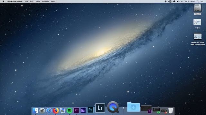The height and width of the screenshot is (115, 206).
Task: Restore minimized Premiere Pro window in Dock
Action: coord(146,109)
